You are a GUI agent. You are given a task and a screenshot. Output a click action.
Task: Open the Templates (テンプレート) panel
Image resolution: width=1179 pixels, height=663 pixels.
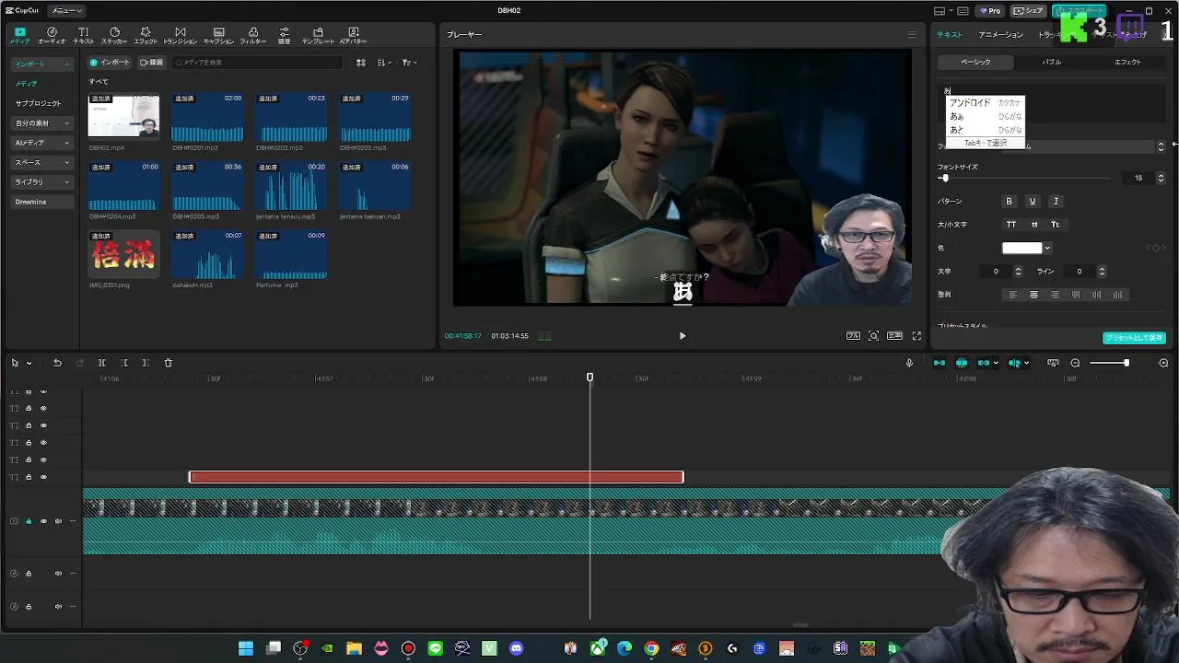318,35
